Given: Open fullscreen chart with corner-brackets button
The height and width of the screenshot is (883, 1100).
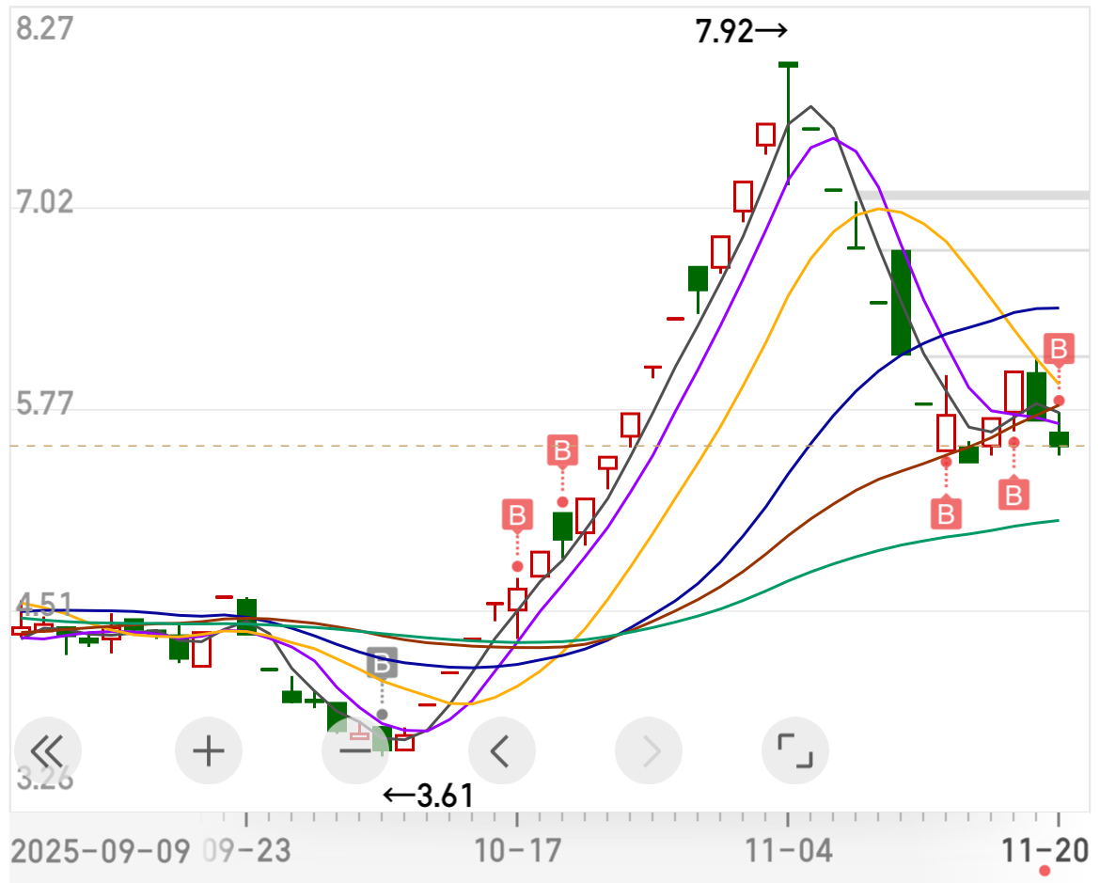Looking at the screenshot, I should tap(794, 750).
